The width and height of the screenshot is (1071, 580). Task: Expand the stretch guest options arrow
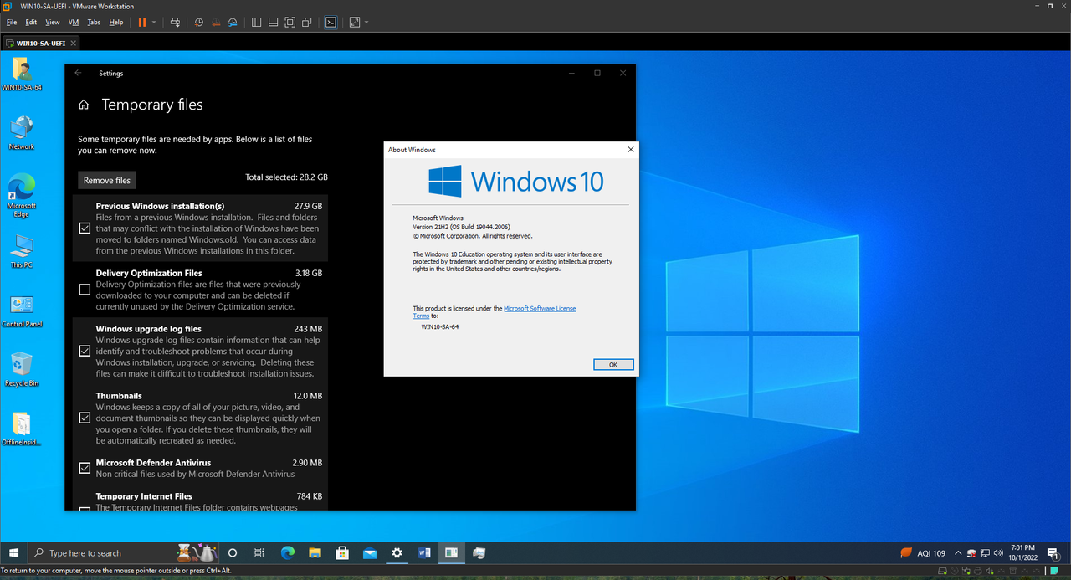point(366,22)
